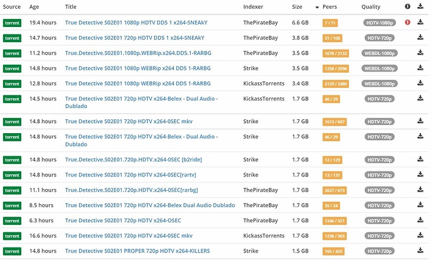Click the torrent badge on the first row

pyautogui.click(x=12, y=22)
